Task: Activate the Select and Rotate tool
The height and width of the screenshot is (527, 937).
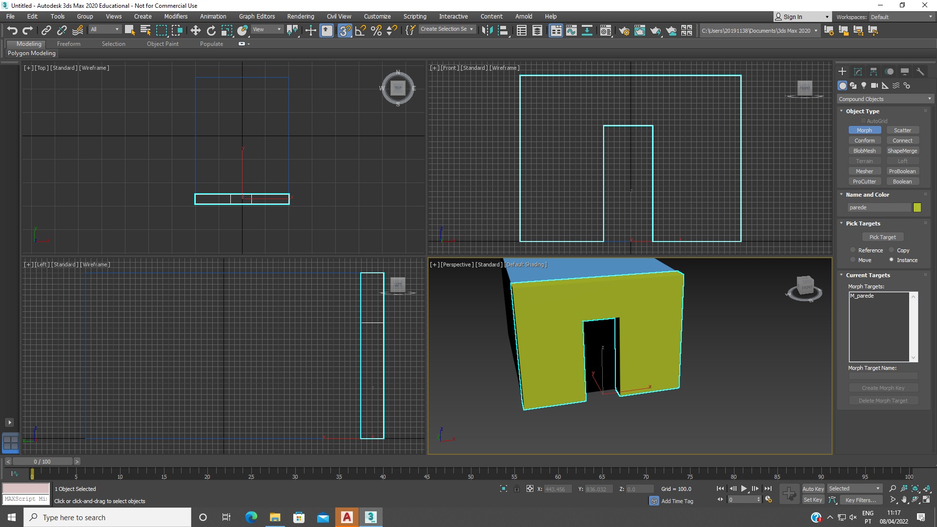Action: coord(211,30)
